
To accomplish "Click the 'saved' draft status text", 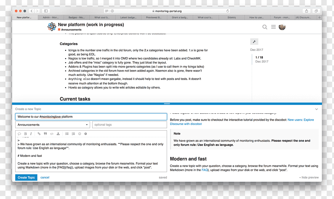I will 163,177.
